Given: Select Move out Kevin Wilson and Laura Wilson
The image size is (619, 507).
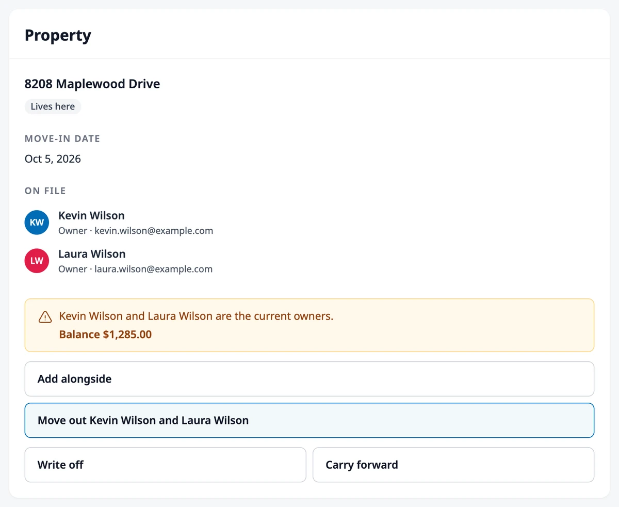Looking at the screenshot, I should tap(309, 420).
